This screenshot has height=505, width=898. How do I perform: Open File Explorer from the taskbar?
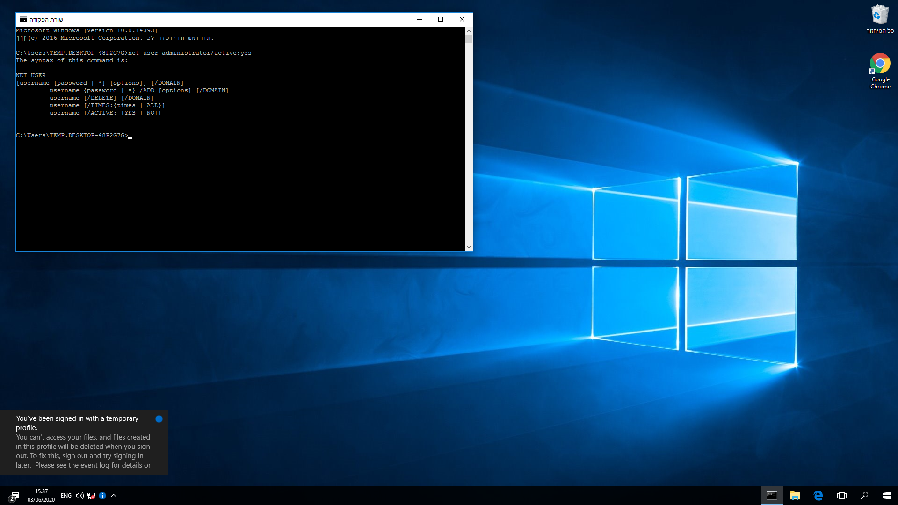tap(795, 496)
